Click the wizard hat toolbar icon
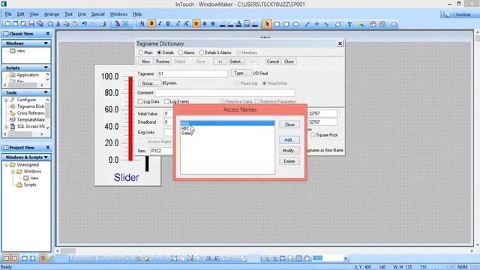Image resolution: width=480 pixels, height=270 pixels. [117, 23]
